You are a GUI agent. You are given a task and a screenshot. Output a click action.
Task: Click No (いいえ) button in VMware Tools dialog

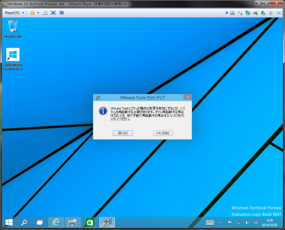163,133
